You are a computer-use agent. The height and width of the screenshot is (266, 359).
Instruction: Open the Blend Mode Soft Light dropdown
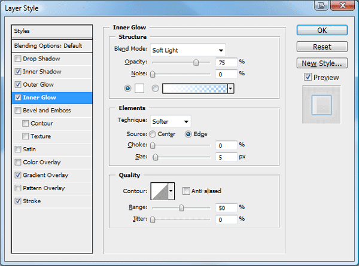tap(188, 50)
